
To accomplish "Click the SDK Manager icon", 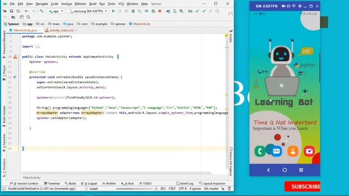I will pyautogui.click(x=182, y=11).
